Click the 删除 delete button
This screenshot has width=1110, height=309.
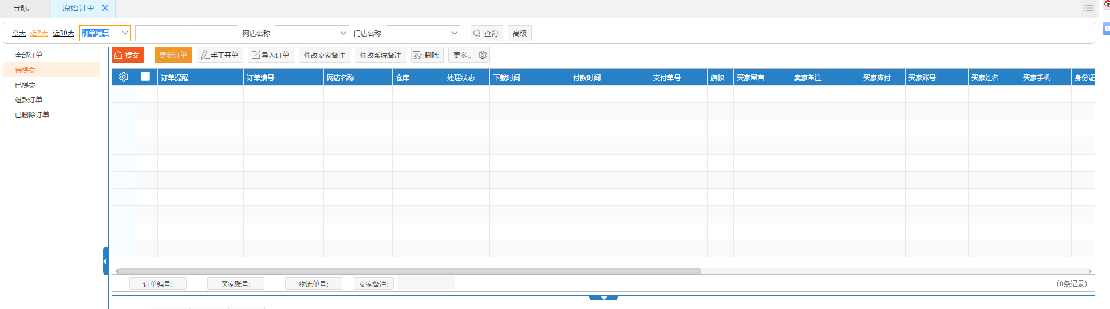pos(427,55)
